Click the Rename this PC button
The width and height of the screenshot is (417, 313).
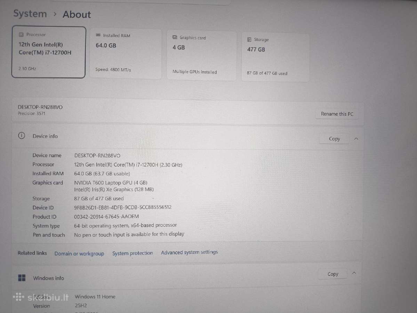tap(337, 114)
